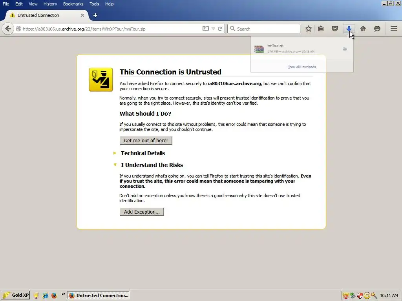Select the Untrusted Connection tab
Screen dimensions: 402x301
[47, 15]
